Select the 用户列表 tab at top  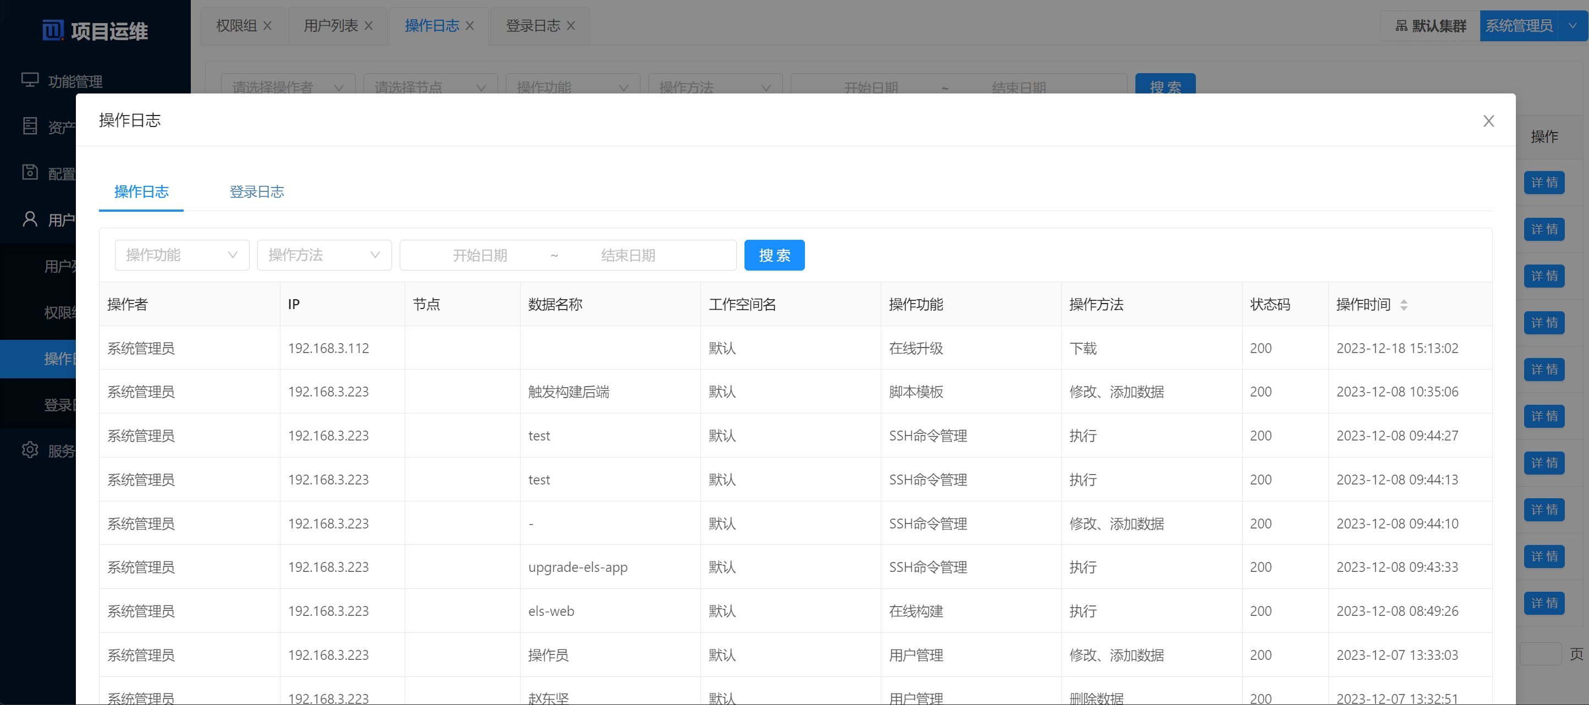(x=330, y=25)
